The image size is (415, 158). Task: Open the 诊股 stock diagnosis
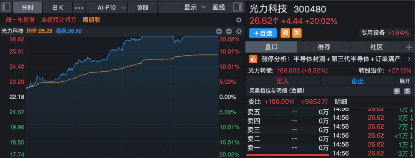(143, 7)
